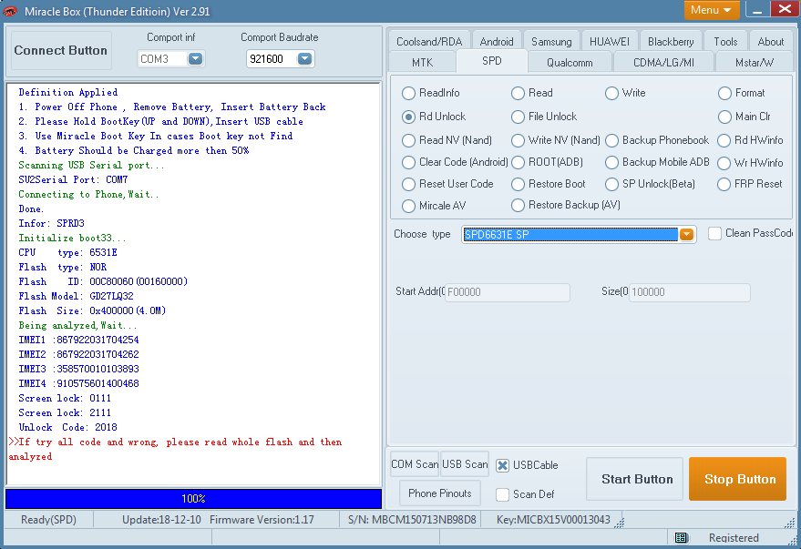Switch to the Android tab

pos(497,41)
